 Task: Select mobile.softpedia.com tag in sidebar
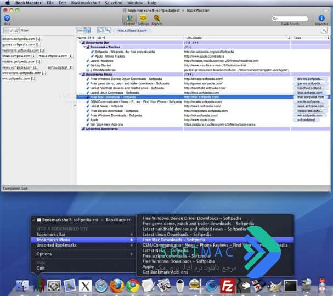tap(21, 61)
